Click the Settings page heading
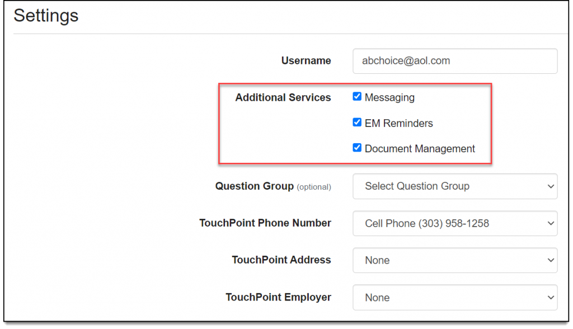The width and height of the screenshot is (573, 329). [46, 16]
